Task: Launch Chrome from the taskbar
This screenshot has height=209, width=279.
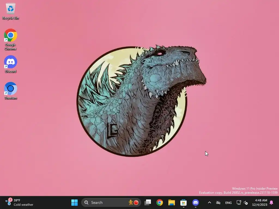Action: pos(160,202)
